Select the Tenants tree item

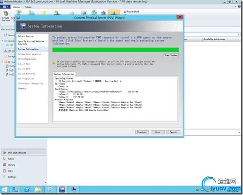click(9, 35)
